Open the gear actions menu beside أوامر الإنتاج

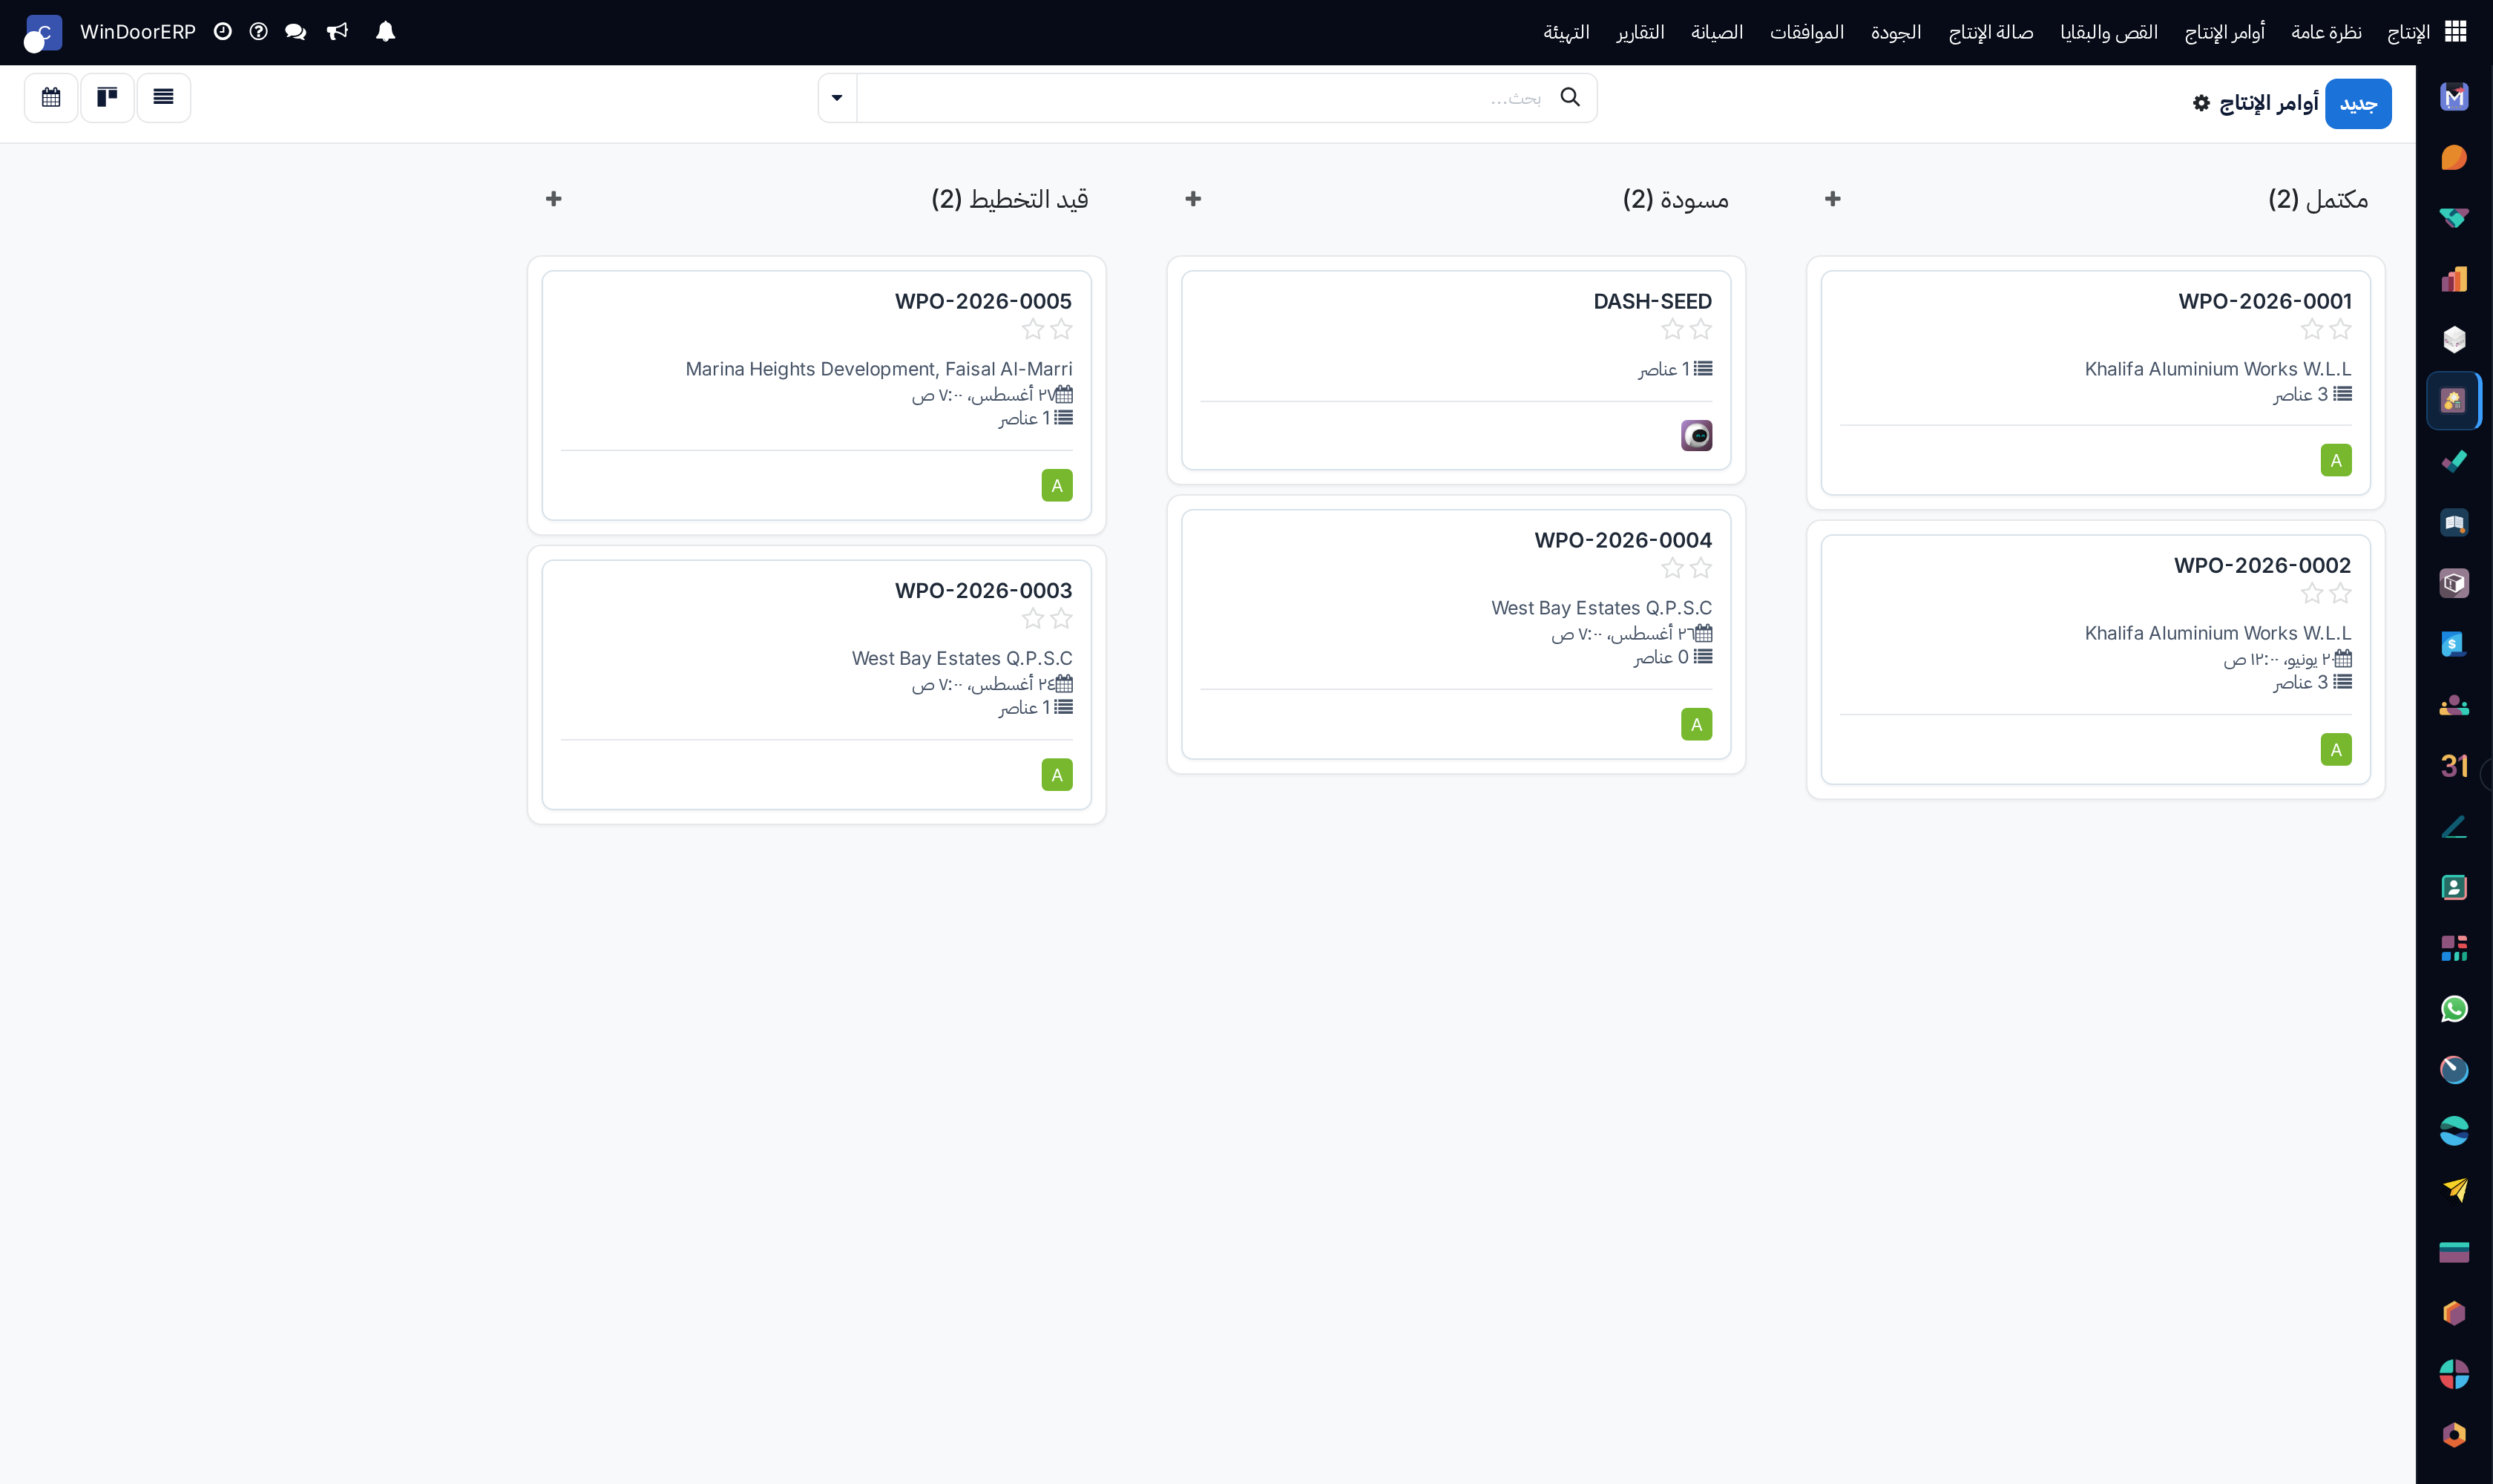coord(2201,103)
